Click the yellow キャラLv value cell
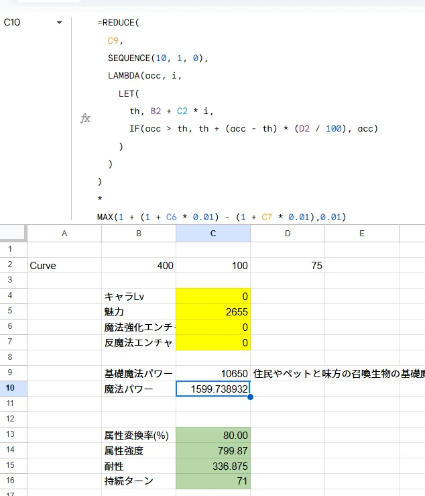The width and height of the screenshot is (425, 496). coord(213,296)
